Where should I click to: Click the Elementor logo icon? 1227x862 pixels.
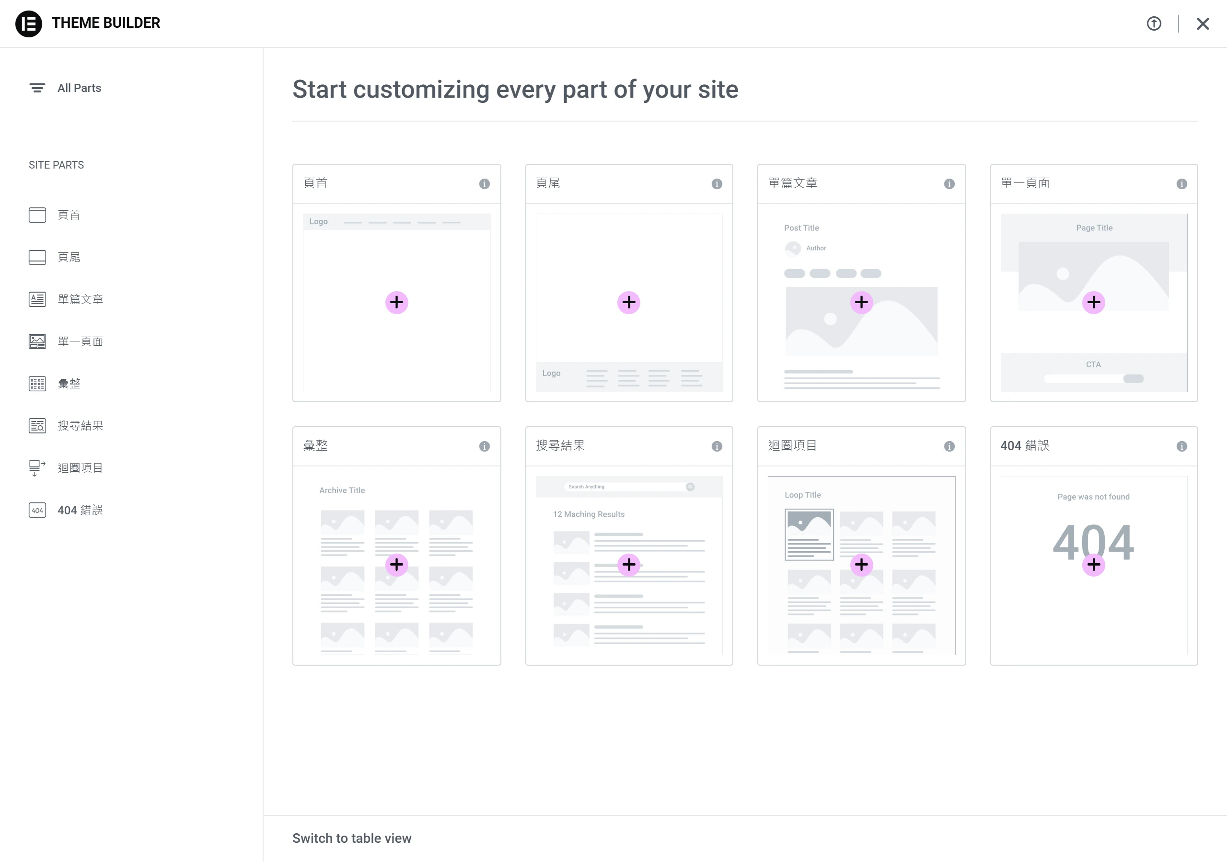[29, 23]
